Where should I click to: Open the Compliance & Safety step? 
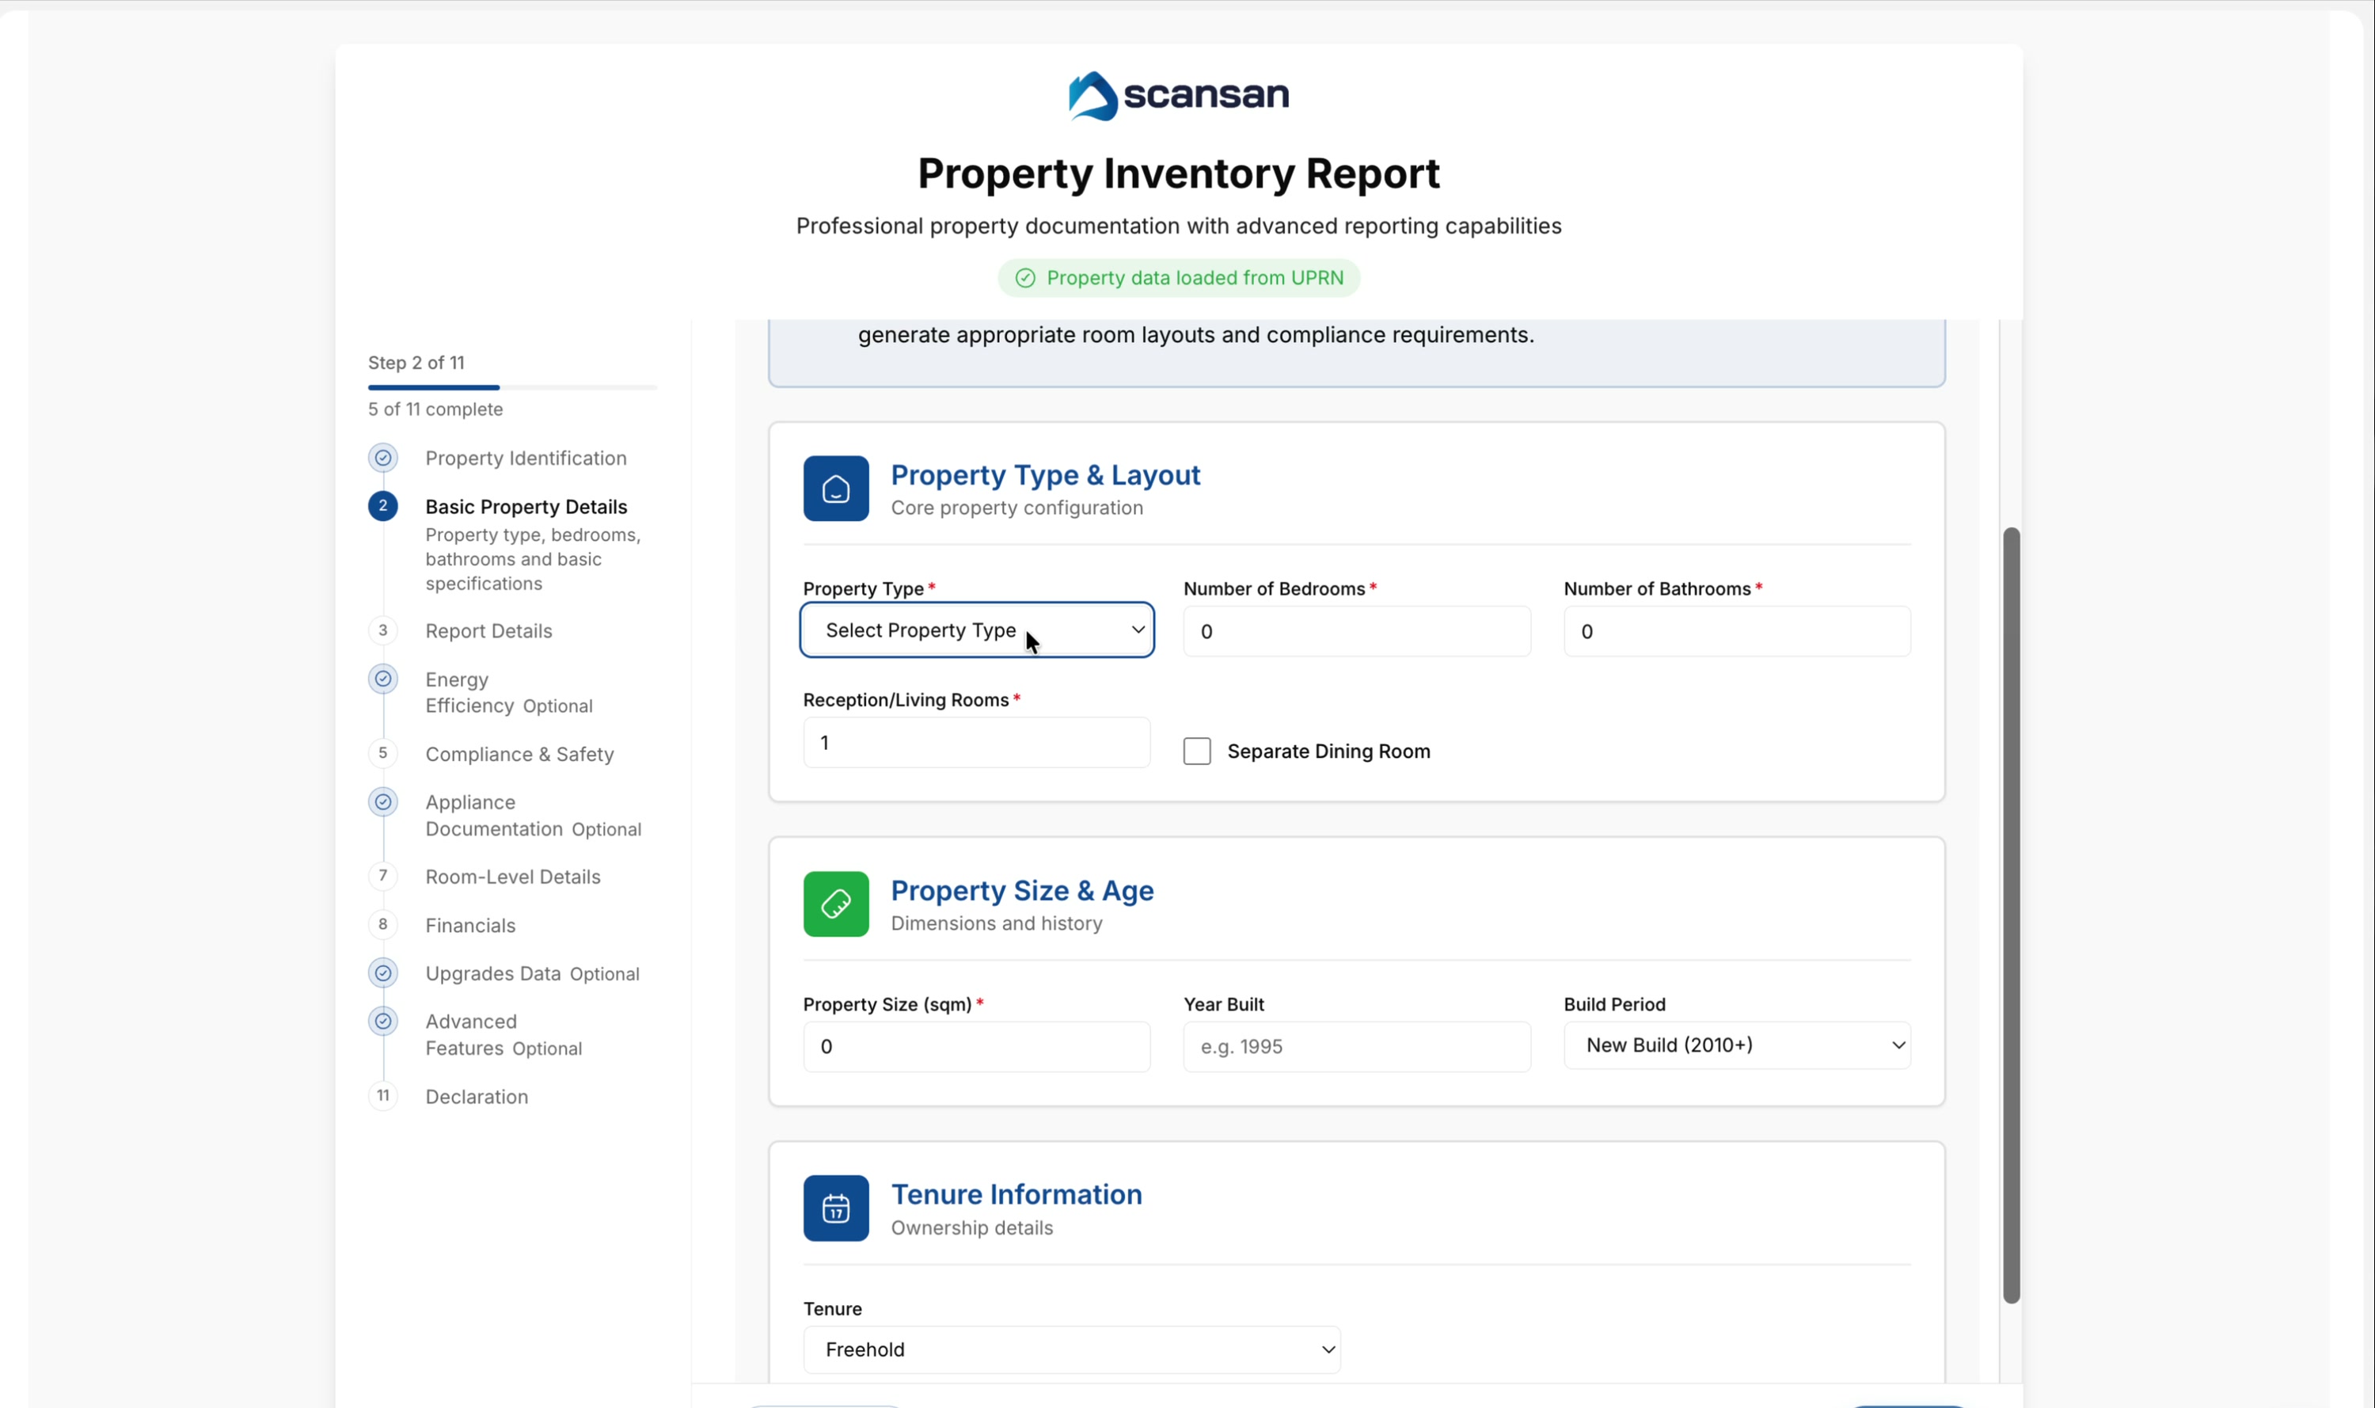click(x=520, y=754)
